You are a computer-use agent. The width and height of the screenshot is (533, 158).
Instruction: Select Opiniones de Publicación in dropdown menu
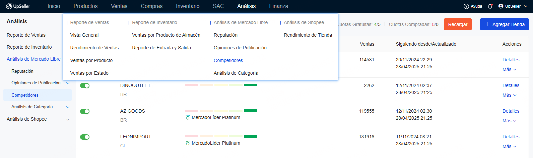pyautogui.click(x=240, y=48)
